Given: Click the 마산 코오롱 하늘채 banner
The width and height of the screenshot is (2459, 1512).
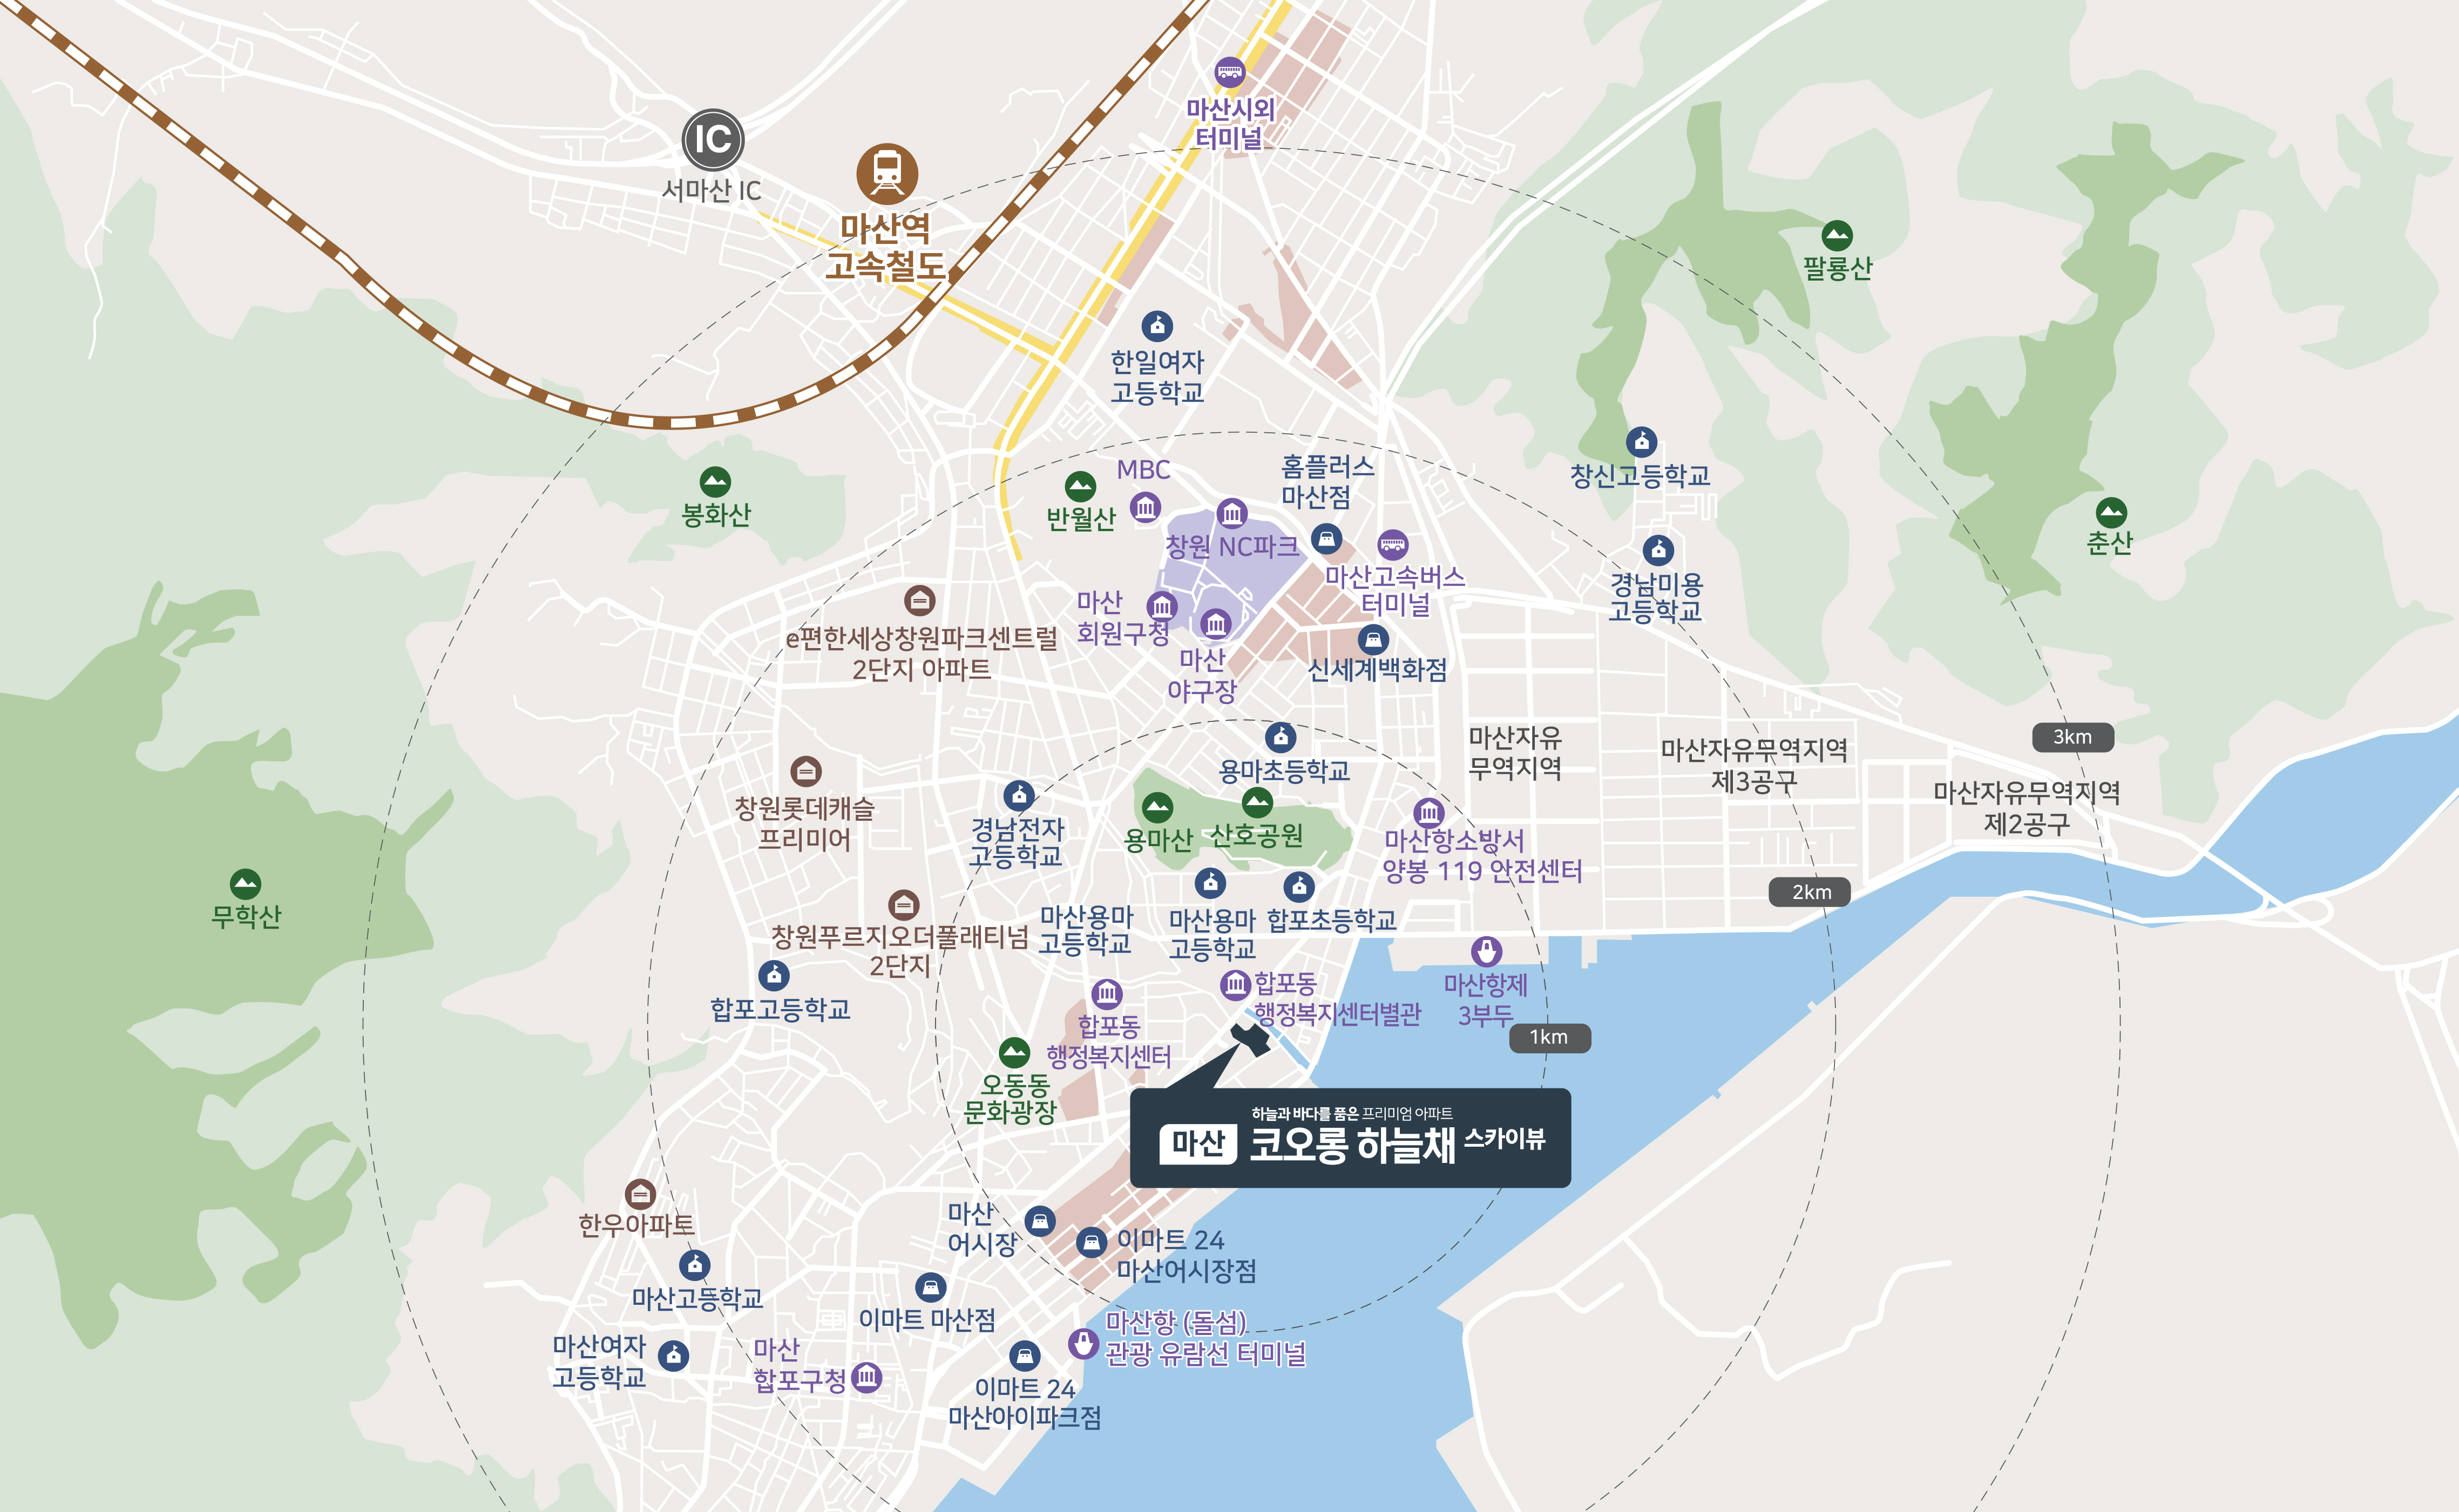Looking at the screenshot, I should point(1351,1138).
